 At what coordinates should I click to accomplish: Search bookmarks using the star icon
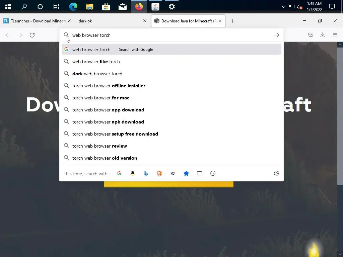tap(186, 173)
